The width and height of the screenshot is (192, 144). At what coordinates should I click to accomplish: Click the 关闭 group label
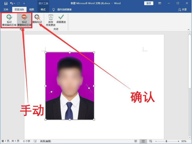click(x=56, y=29)
